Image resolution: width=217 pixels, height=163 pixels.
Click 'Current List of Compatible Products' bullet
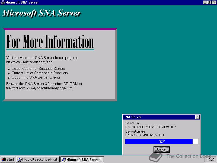tap(40, 73)
